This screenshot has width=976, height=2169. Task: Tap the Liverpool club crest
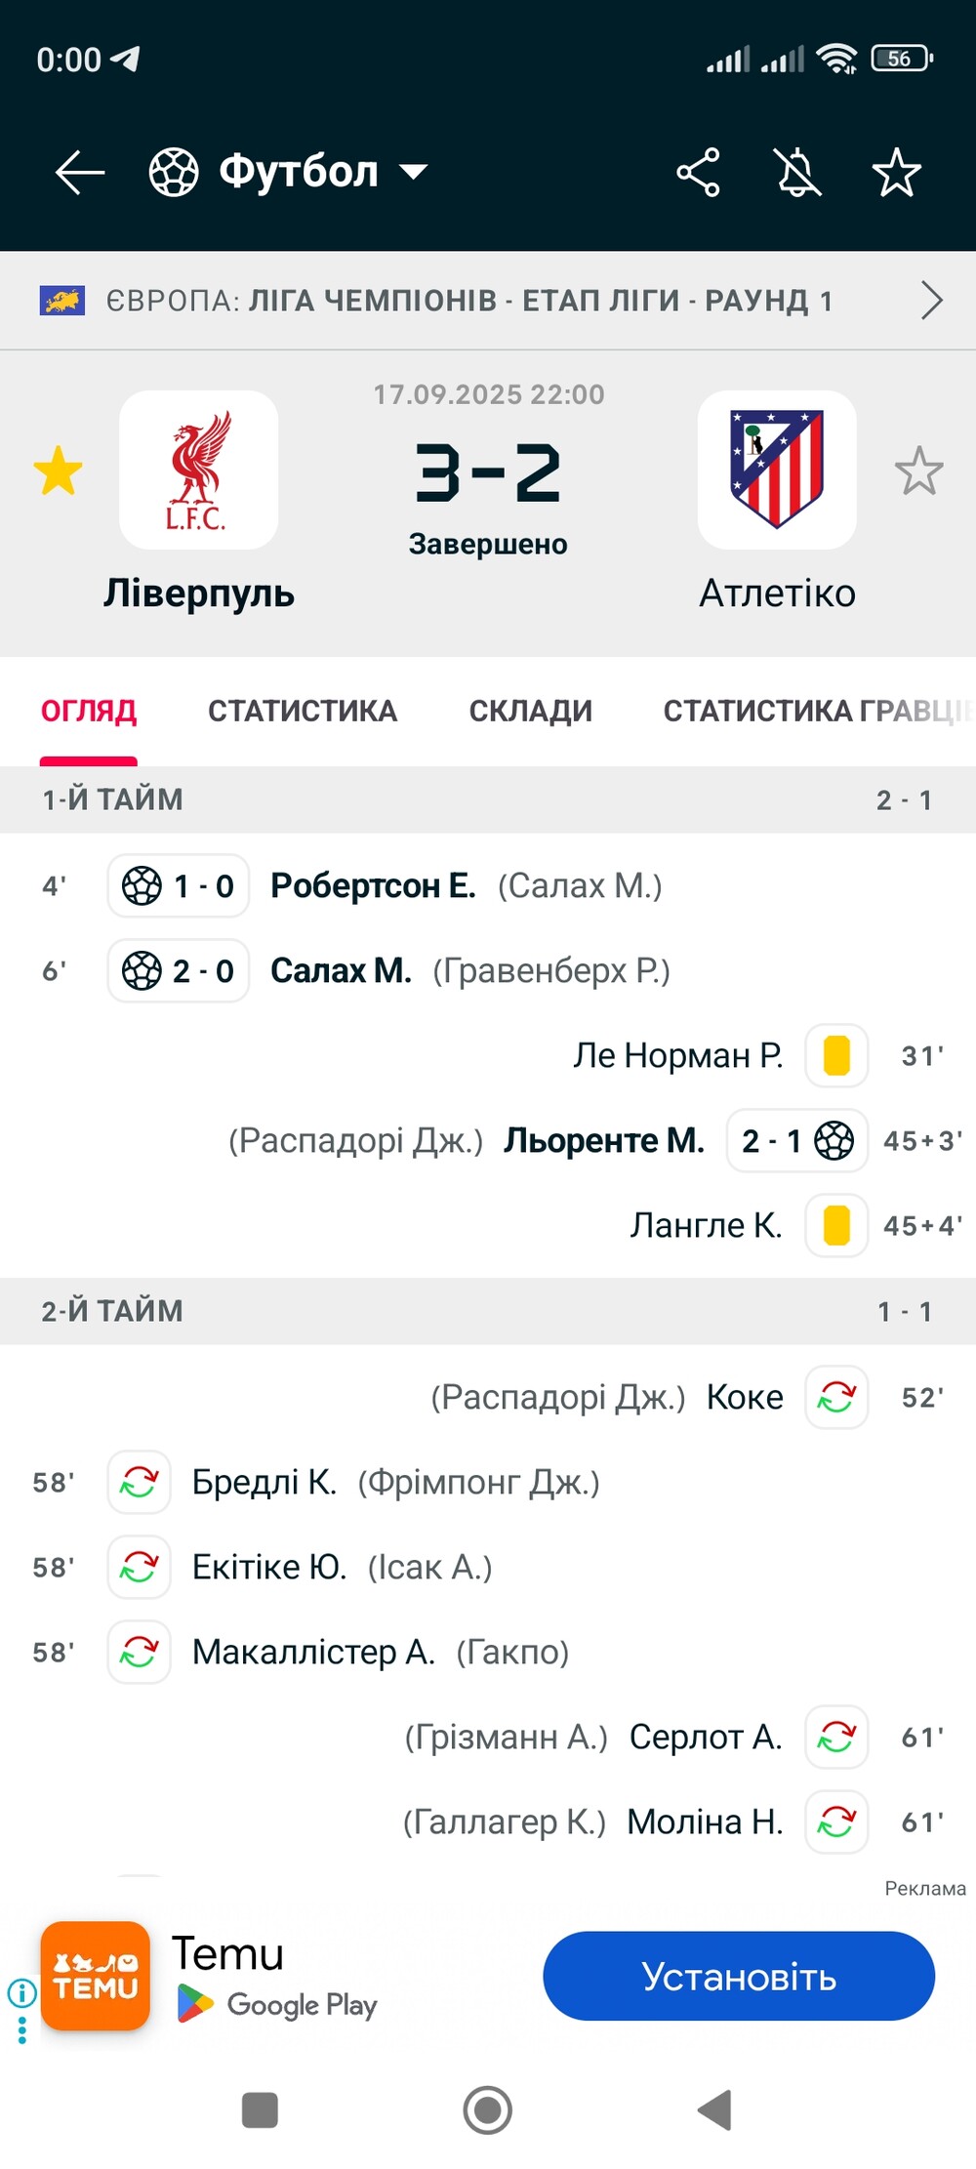point(199,470)
